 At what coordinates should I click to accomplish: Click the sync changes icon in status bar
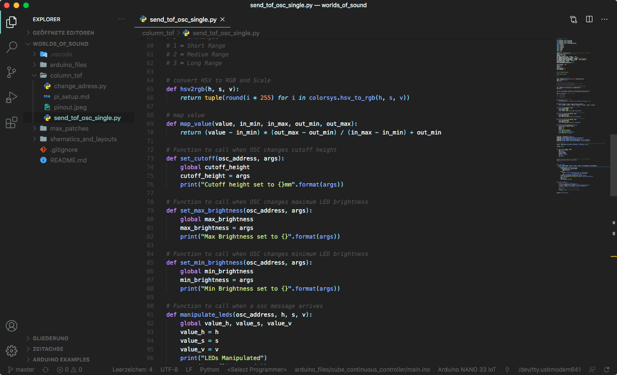coord(45,370)
